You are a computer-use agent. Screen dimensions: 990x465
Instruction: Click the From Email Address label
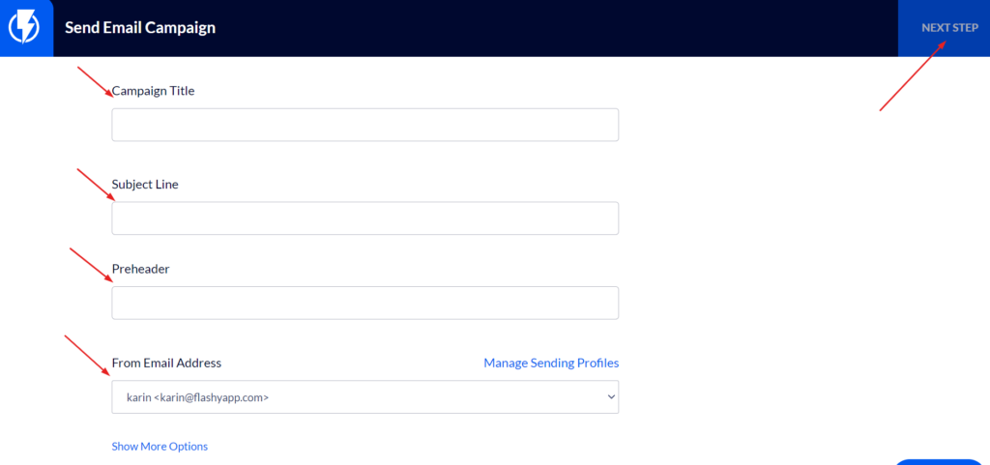166,363
